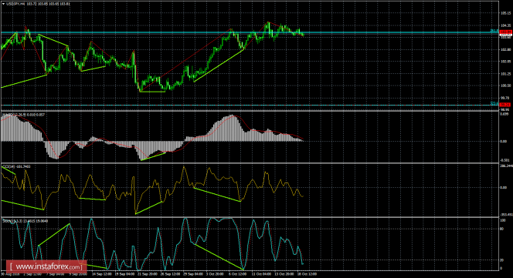513x278 pixels.
Task: Click the 29 Sep 04:00 time axis label
Action: pos(192,274)
